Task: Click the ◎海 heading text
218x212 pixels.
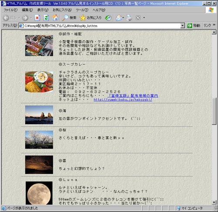Action: [x=62, y=111]
